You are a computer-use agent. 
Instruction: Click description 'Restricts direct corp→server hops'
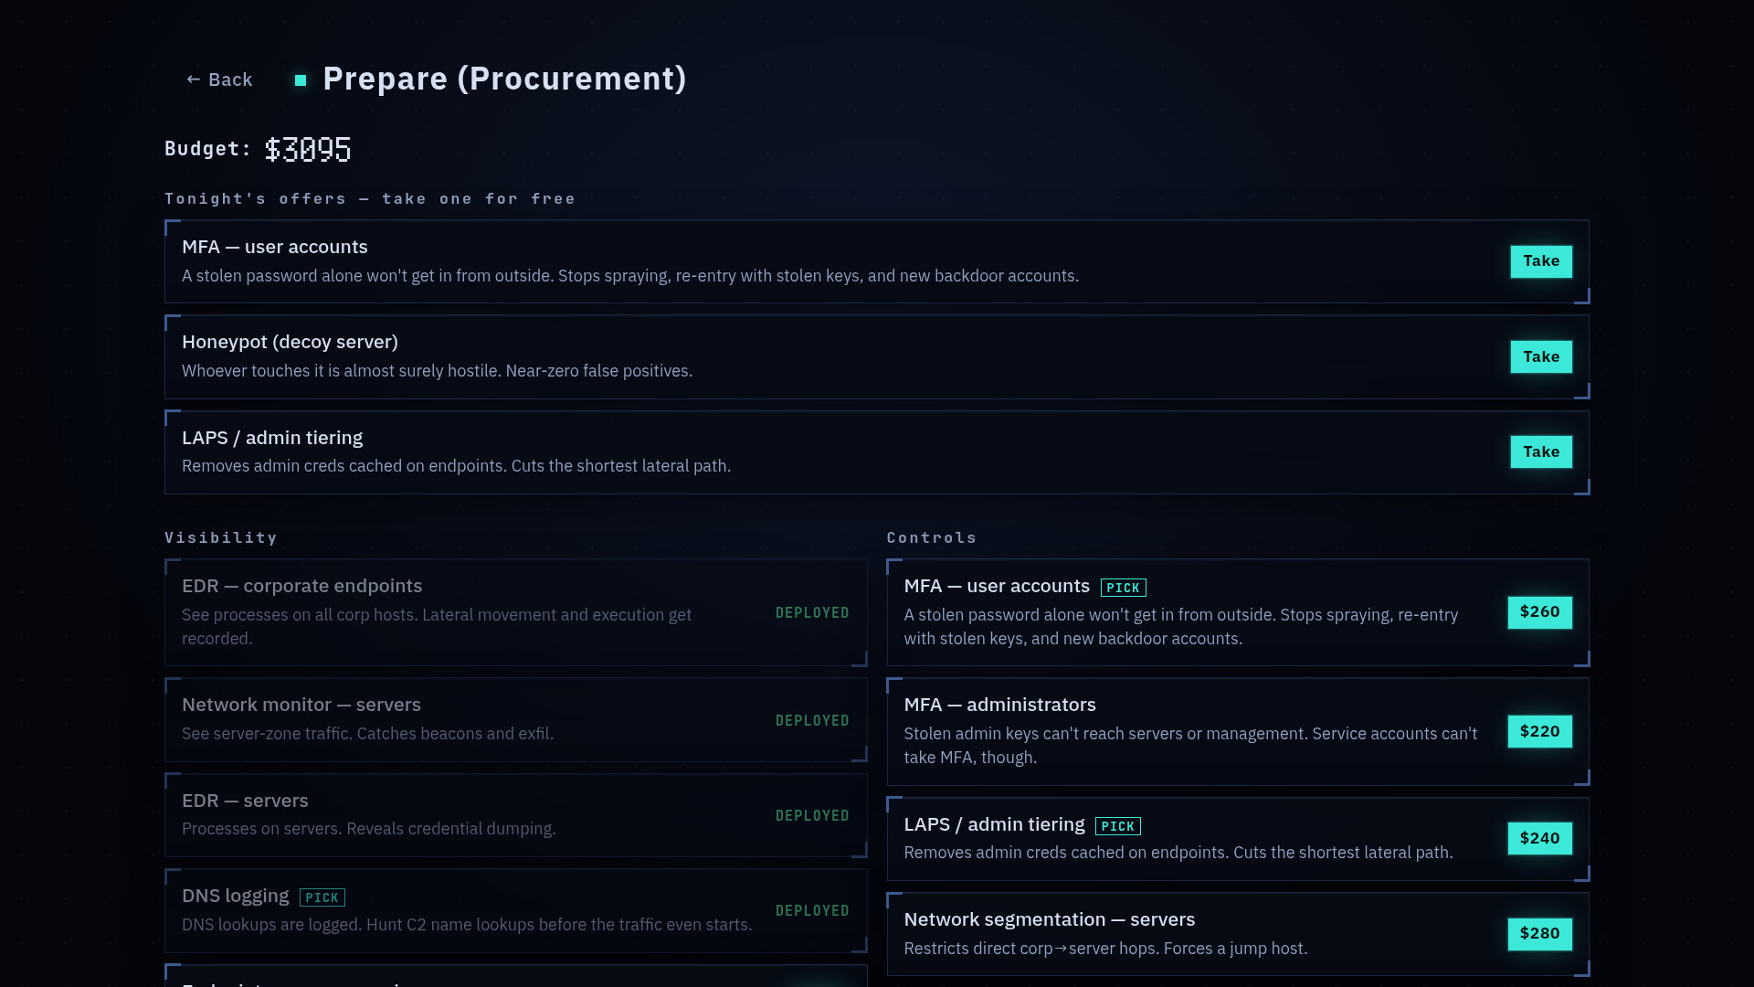pyautogui.click(x=1105, y=949)
